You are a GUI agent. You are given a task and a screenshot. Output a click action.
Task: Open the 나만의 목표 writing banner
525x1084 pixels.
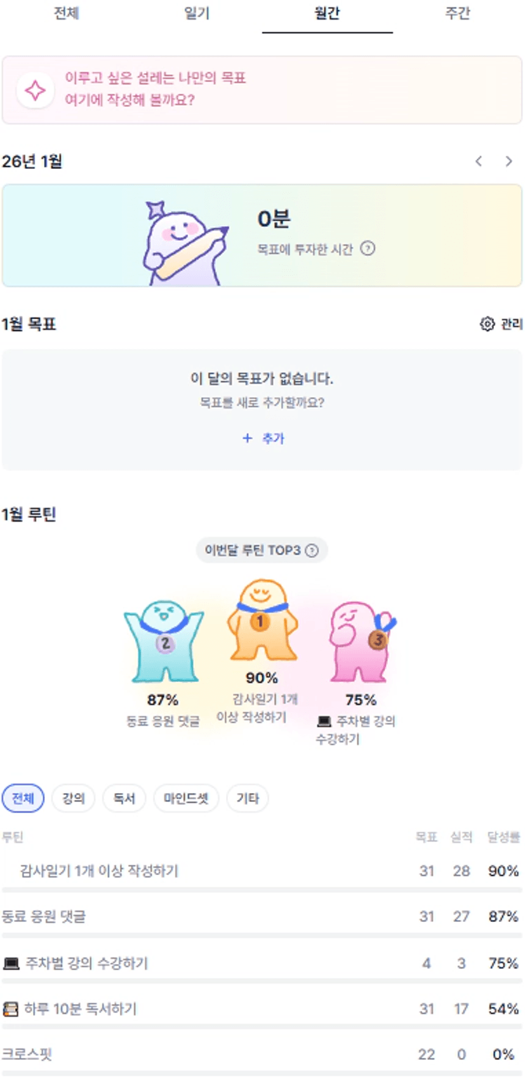click(x=262, y=90)
